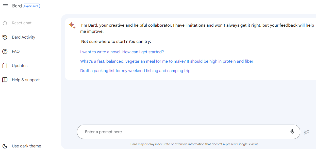Screen dimensions: 316x152
Task: Open the hamburger main menu icon
Action: pos(5,6)
